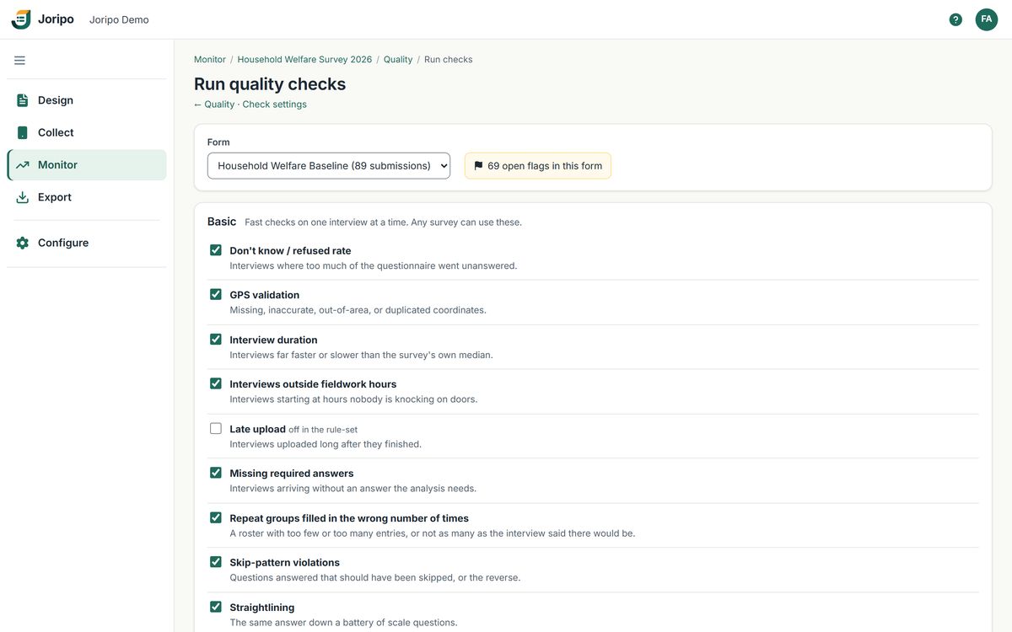
Task: Go back via Quality · Check settings link
Action: pyautogui.click(x=250, y=104)
